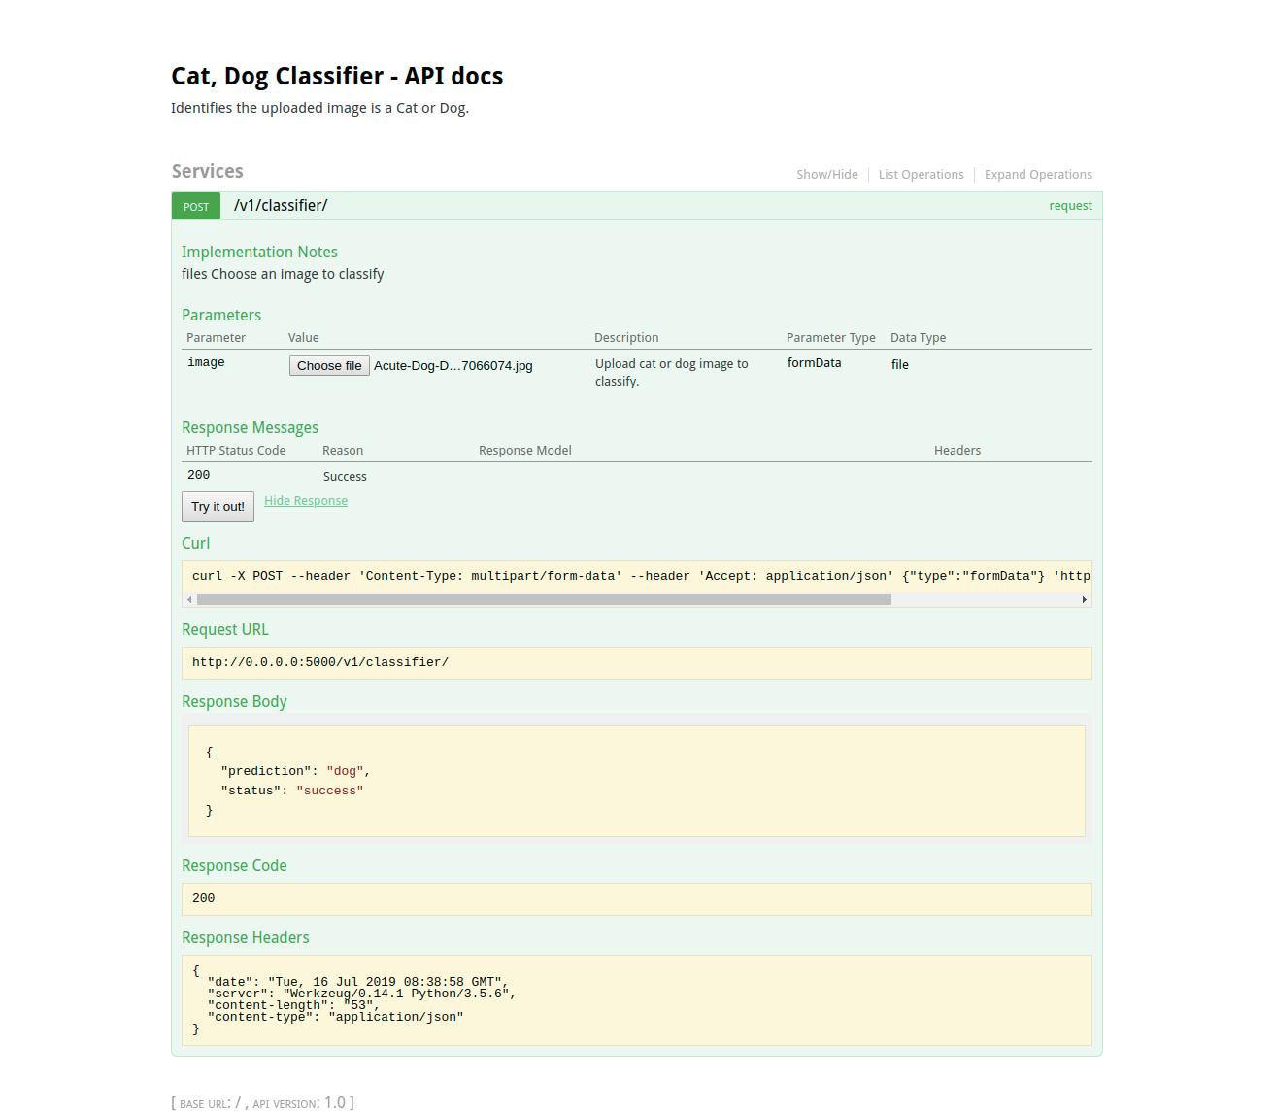Screen dimensions: 1274x1112
Task: Click the Show/Hide services link
Action: click(827, 175)
